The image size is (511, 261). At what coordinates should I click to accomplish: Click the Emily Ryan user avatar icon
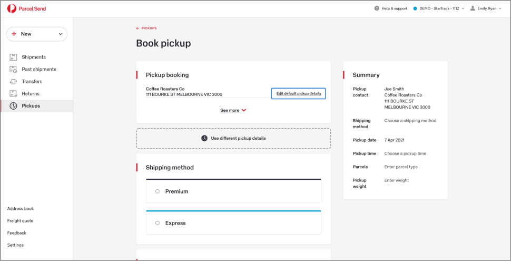[473, 8]
